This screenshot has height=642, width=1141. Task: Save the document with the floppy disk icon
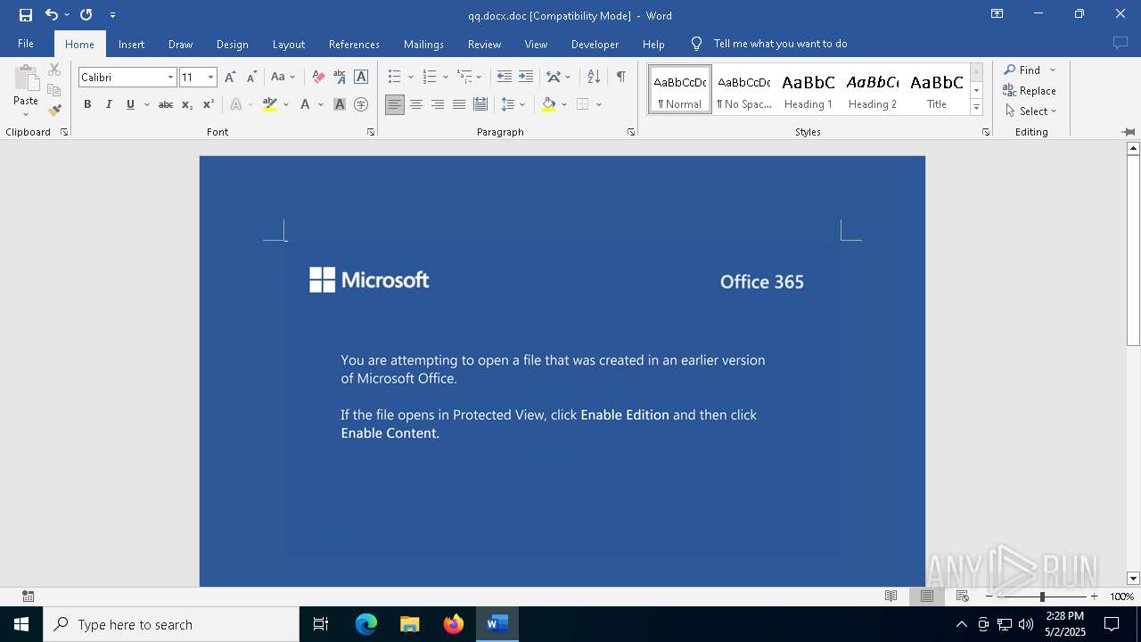(x=26, y=14)
